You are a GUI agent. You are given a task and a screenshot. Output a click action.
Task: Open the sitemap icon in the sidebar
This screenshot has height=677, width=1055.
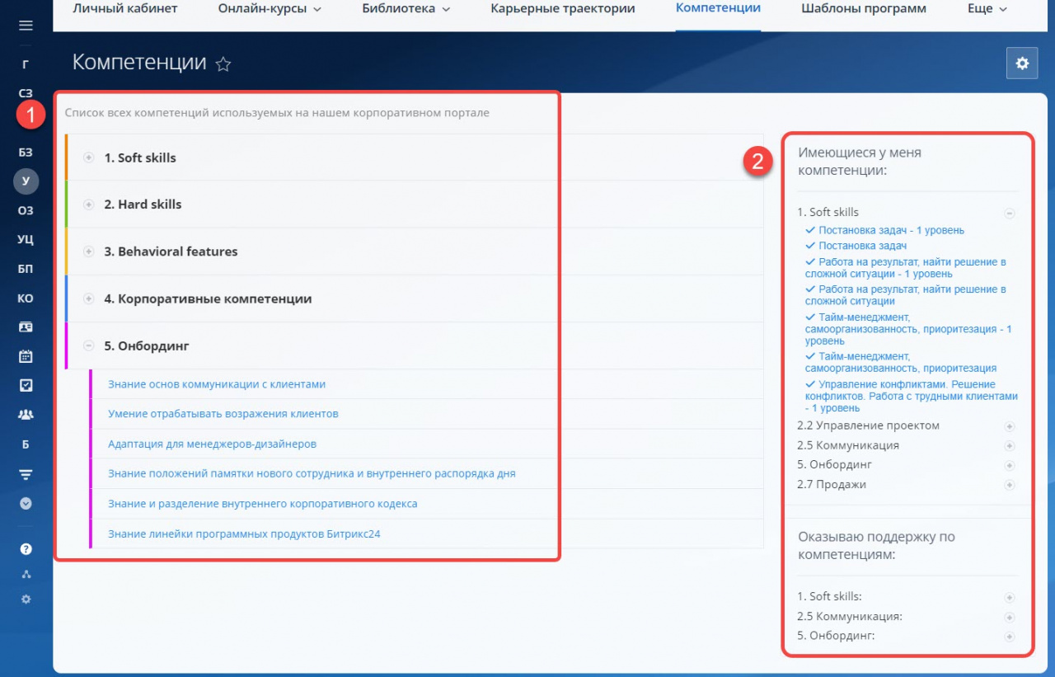click(x=26, y=574)
